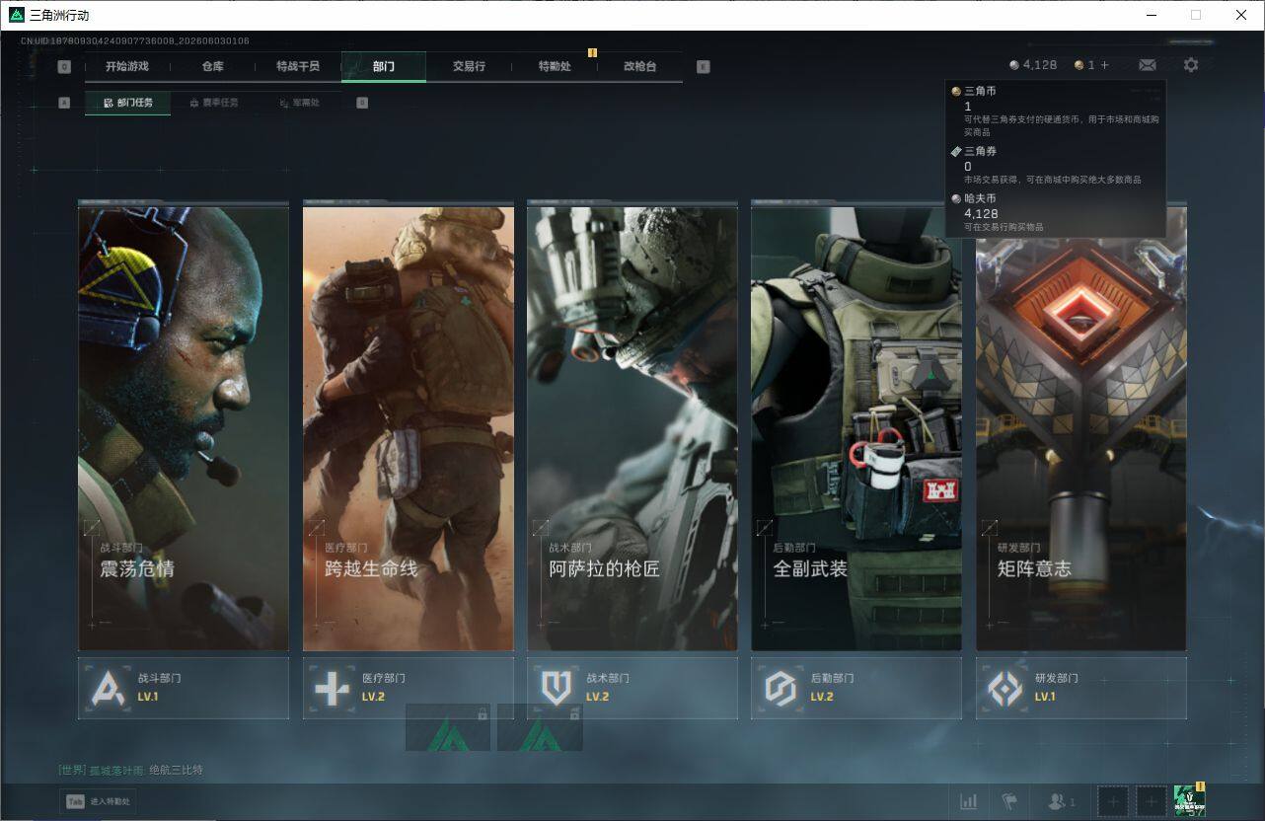The image size is (1265, 821).
Task: Click the 4,128 balance in top bar
Action: coord(1040,65)
